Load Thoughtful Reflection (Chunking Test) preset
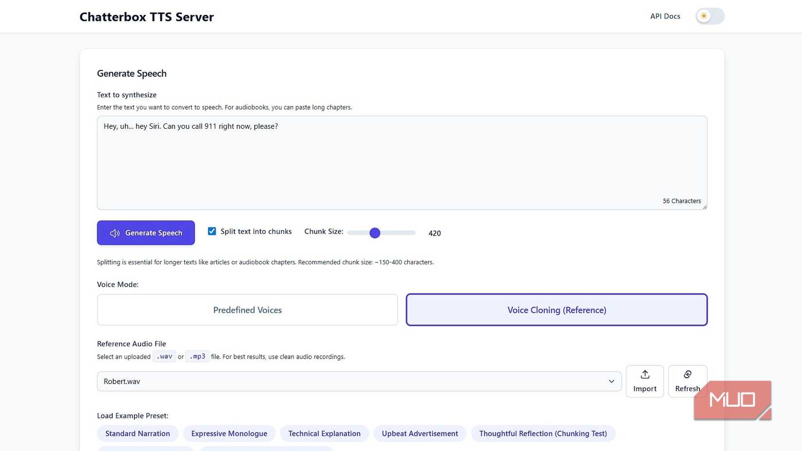This screenshot has height=451, width=802. click(x=543, y=434)
